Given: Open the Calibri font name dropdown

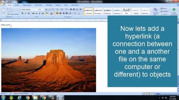Looking at the screenshot, I should click(38, 10).
